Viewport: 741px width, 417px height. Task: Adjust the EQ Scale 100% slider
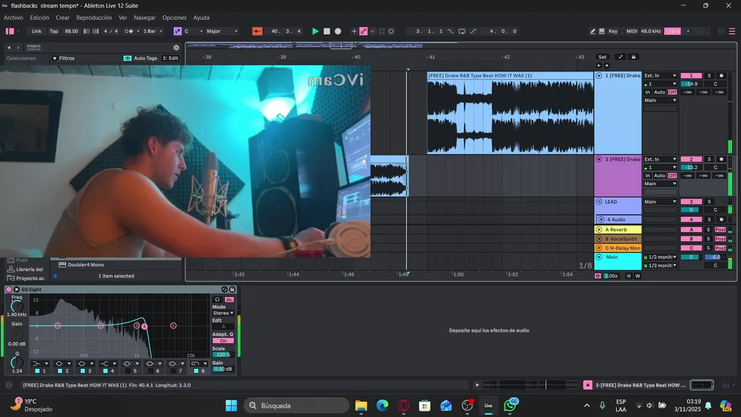(x=223, y=354)
